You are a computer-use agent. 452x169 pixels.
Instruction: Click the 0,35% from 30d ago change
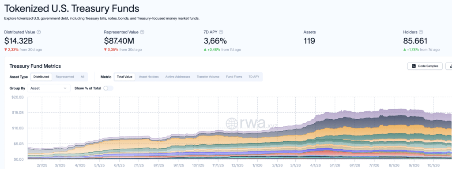[x=123, y=50]
